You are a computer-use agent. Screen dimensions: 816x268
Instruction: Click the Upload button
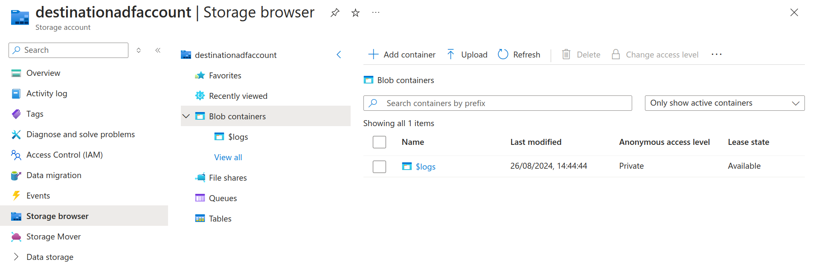point(467,55)
